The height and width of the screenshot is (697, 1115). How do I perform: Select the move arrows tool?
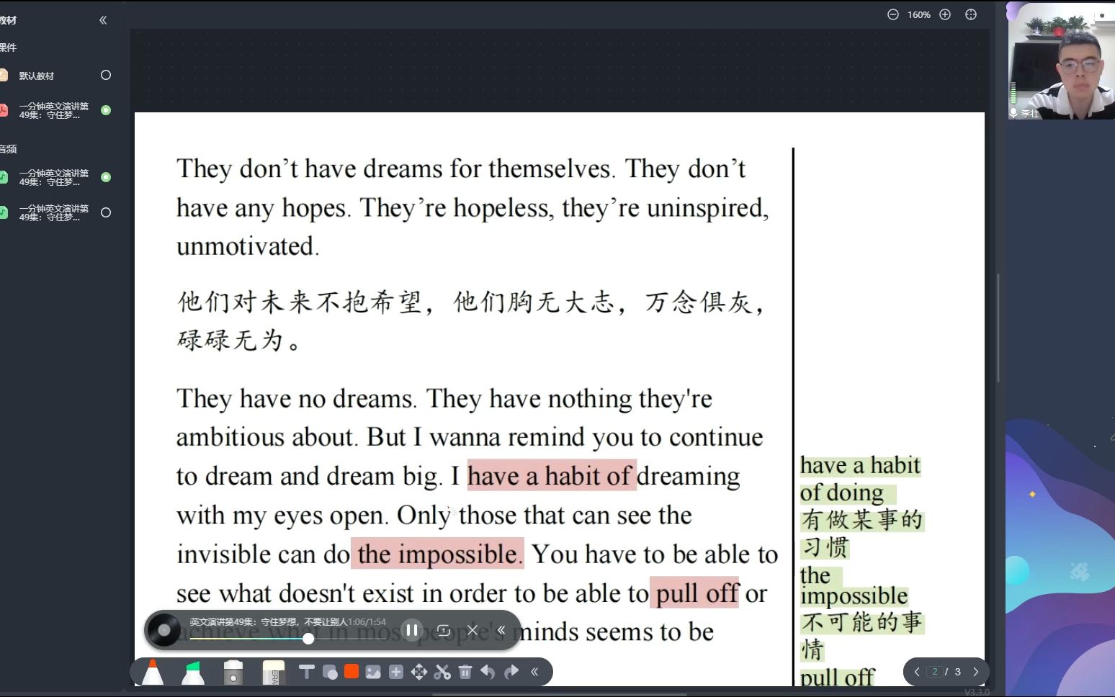click(418, 672)
